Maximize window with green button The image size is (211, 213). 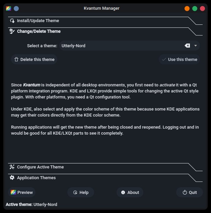pos(195,9)
